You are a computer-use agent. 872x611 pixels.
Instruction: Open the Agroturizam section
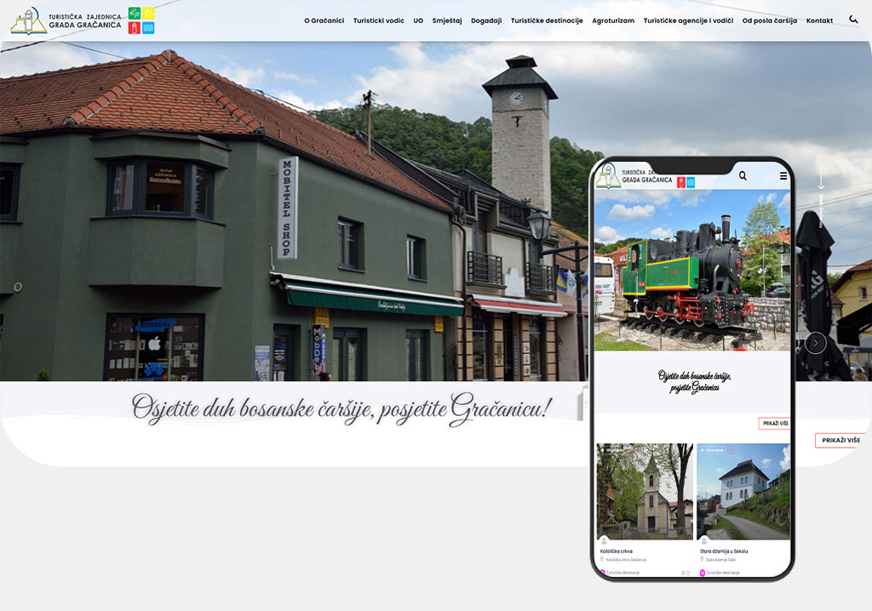(613, 20)
